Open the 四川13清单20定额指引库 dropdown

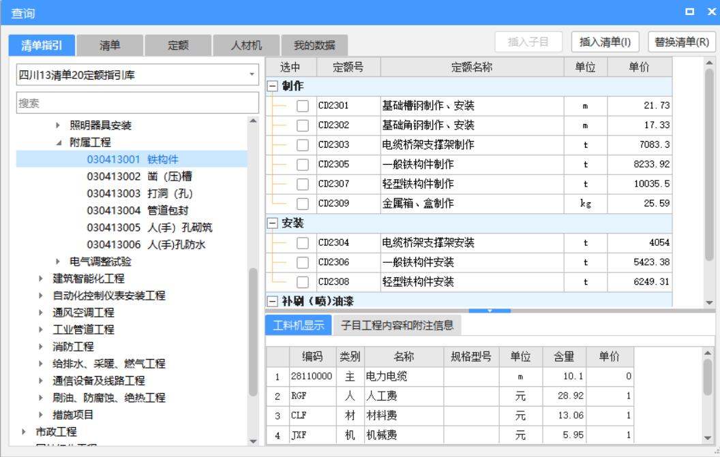(252, 74)
